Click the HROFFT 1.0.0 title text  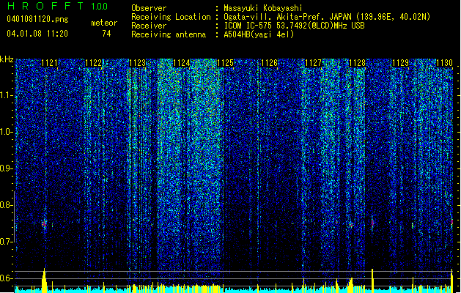coord(58,6)
